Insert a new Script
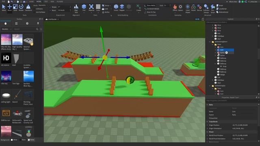The image size is (260, 146). (220, 5)
